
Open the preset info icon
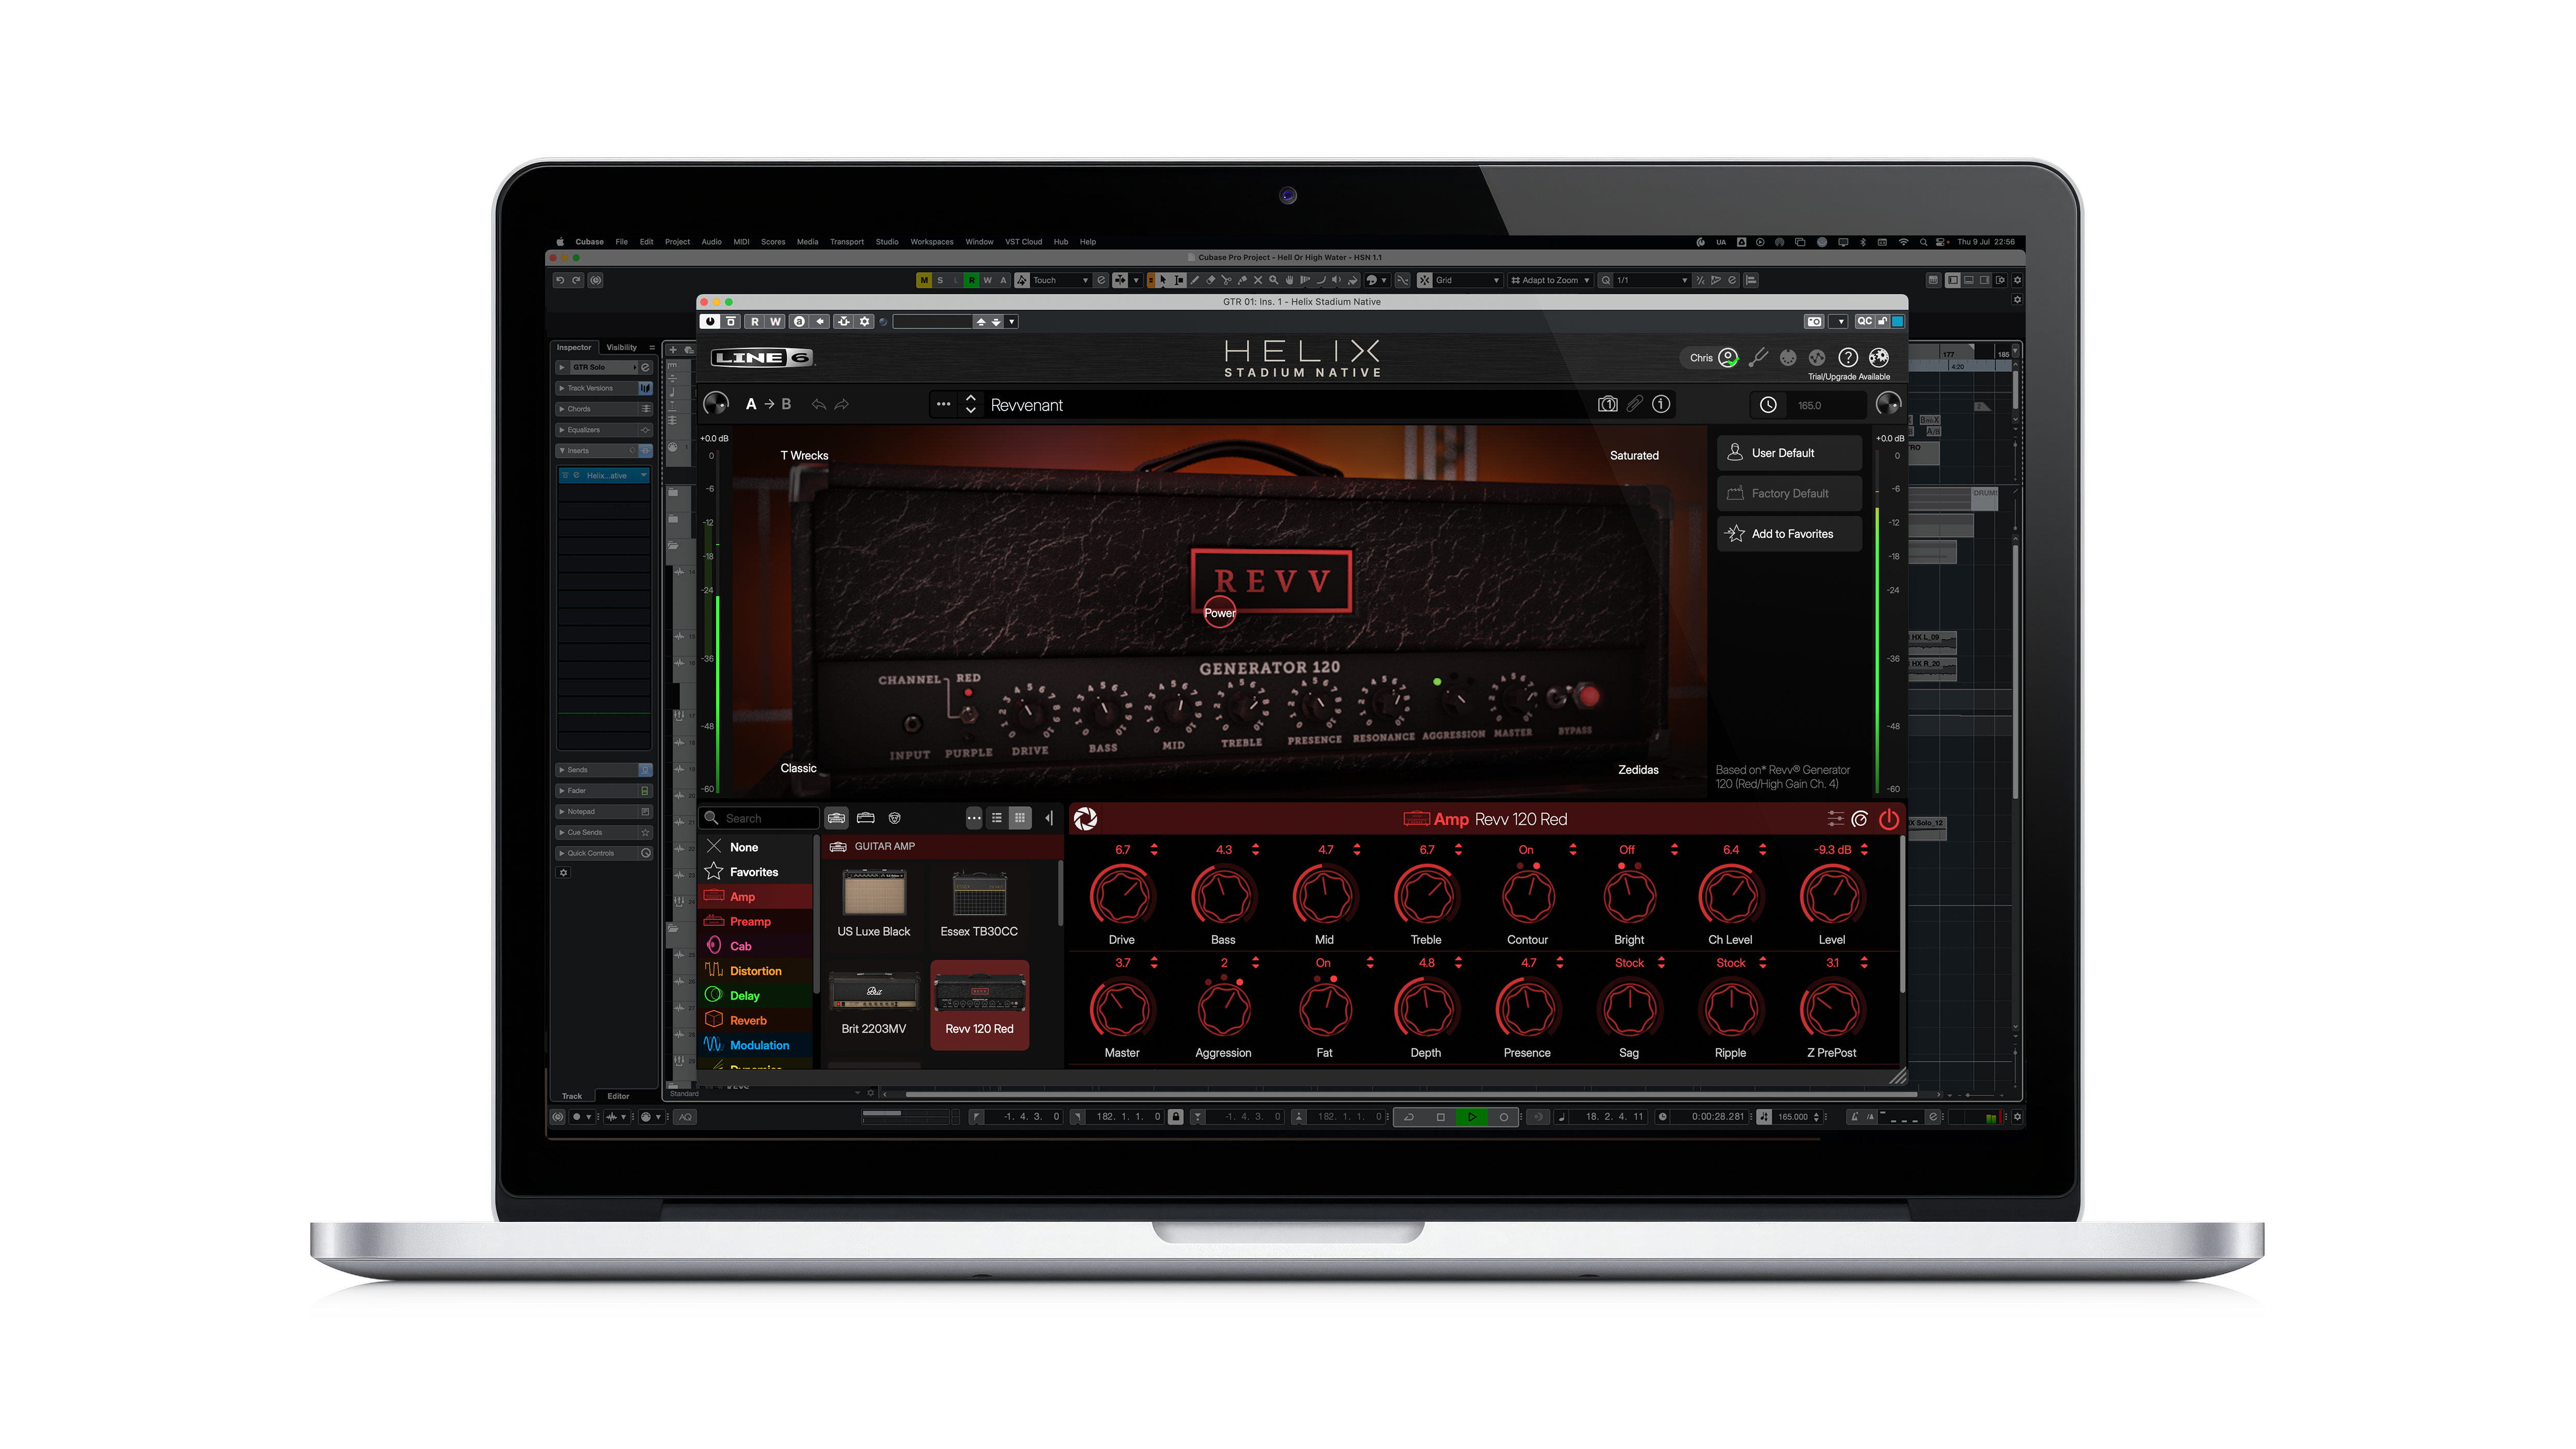pyautogui.click(x=1661, y=404)
